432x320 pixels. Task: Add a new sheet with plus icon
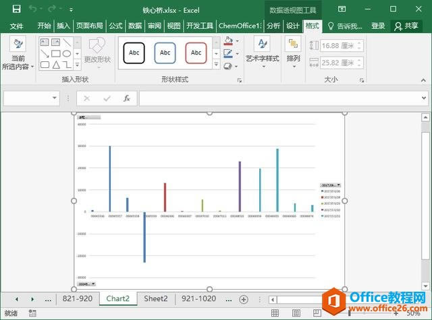pos(244,299)
